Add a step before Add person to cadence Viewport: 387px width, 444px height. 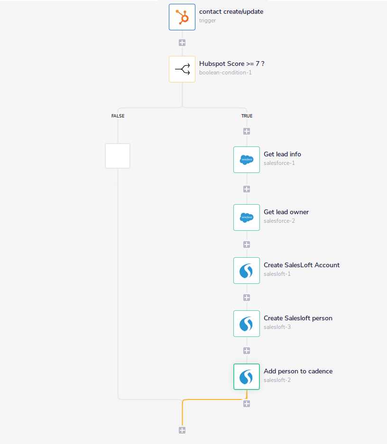(x=246, y=351)
